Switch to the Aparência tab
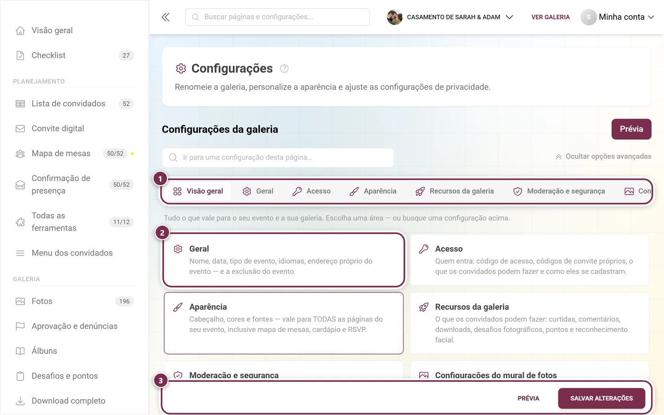The height and width of the screenshot is (415, 664). click(x=373, y=191)
